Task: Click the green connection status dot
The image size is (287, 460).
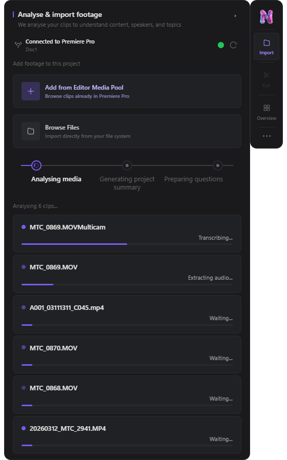Action: tap(221, 45)
